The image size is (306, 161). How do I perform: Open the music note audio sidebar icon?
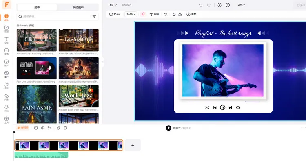(x=7, y=85)
